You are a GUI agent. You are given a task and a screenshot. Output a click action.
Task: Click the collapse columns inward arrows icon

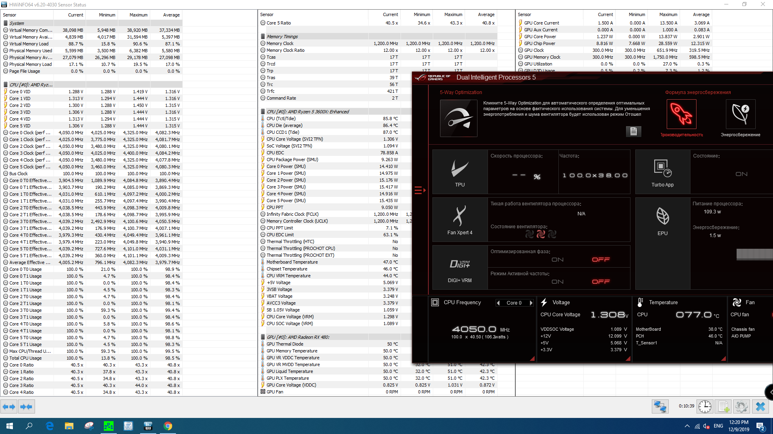coord(26,407)
